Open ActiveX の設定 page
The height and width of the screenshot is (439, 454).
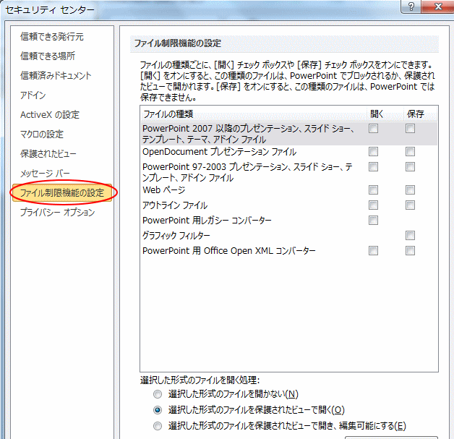[x=50, y=115]
